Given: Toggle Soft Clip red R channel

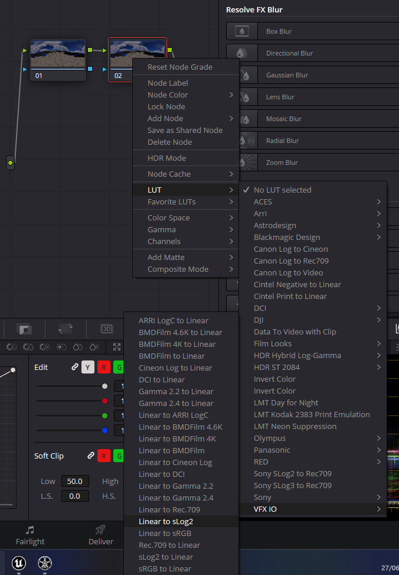Looking at the screenshot, I should (x=104, y=456).
